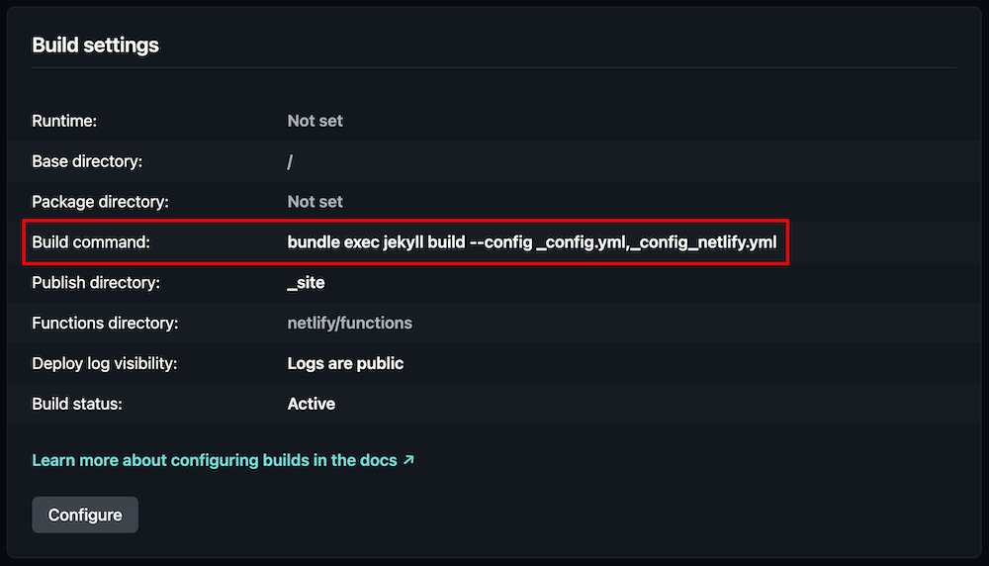Click the _site publish directory value
The width and height of the screenshot is (989, 566).
306,283
